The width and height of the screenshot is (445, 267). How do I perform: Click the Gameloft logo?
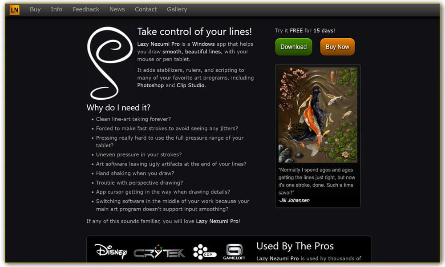point(234,252)
